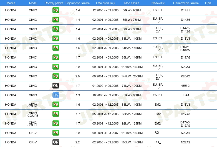This screenshot has height=147, width=217.
Task: Select engine code N22A2 cell
Action: (185, 142)
